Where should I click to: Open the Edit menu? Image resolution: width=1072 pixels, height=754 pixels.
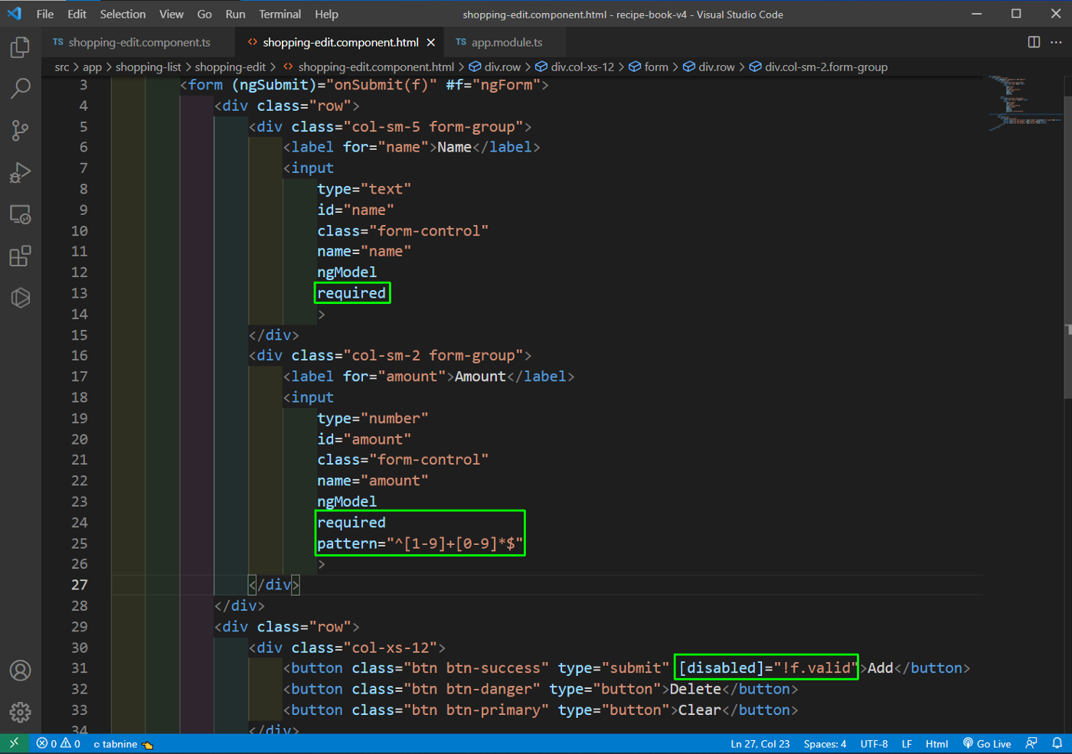point(77,14)
